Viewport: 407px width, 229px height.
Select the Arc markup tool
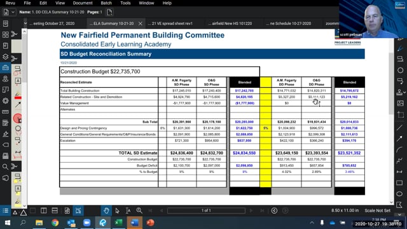click(400, 149)
